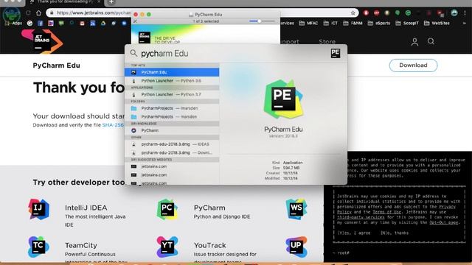Viewport: 472px width, 265px height.
Task: Click Chrome reload page button
Action: tap(28, 13)
